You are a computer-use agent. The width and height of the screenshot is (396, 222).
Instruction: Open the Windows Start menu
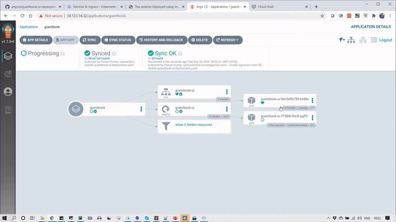(x=4, y=218)
